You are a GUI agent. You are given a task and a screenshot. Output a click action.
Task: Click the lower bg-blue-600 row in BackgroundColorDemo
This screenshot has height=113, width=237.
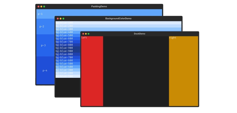tap(68, 61)
